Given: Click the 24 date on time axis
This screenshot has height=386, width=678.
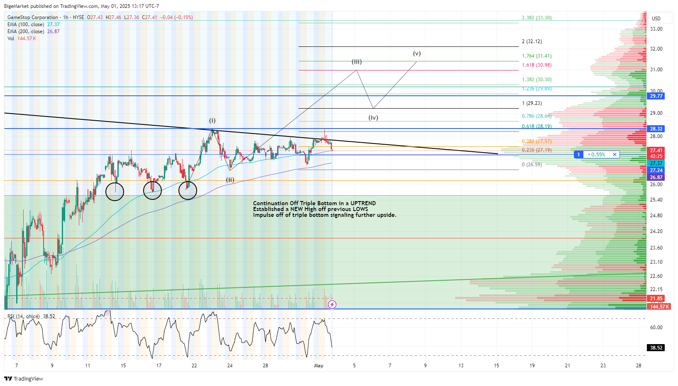Looking at the screenshot, I should click(230, 366).
